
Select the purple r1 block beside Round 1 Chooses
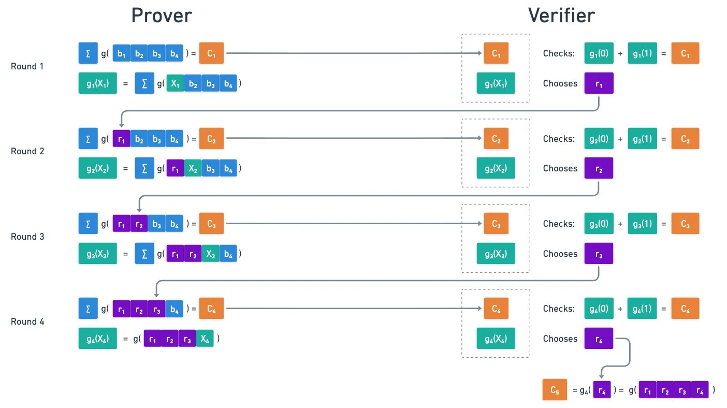(599, 83)
